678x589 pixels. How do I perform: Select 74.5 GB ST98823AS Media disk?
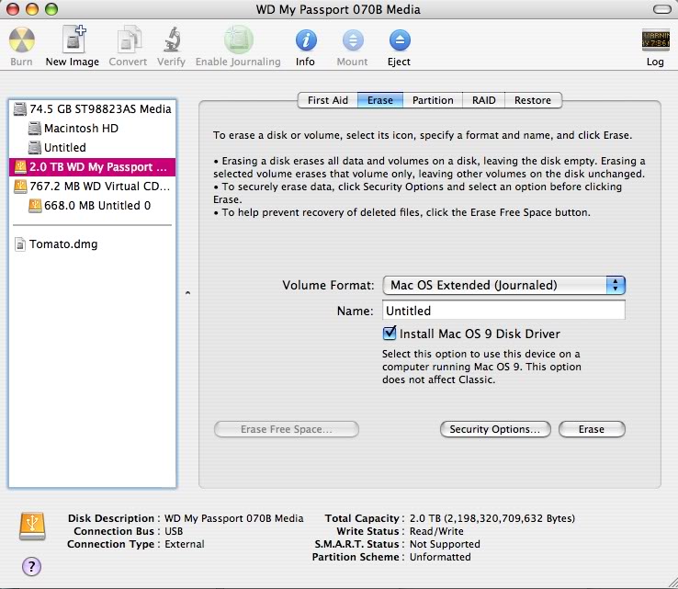[x=92, y=109]
